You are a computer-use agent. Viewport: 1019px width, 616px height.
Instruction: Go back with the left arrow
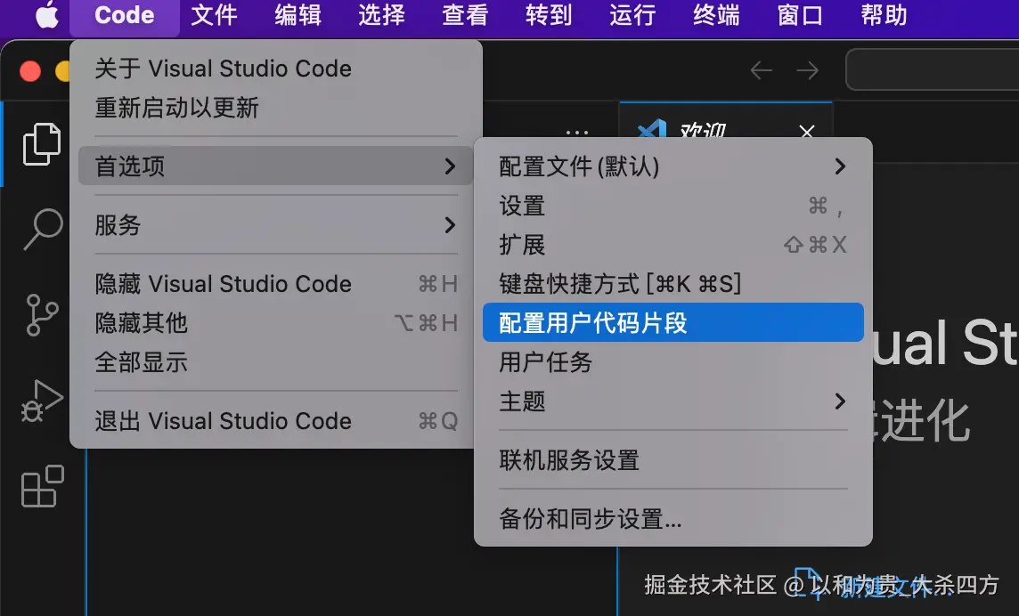pyautogui.click(x=761, y=70)
